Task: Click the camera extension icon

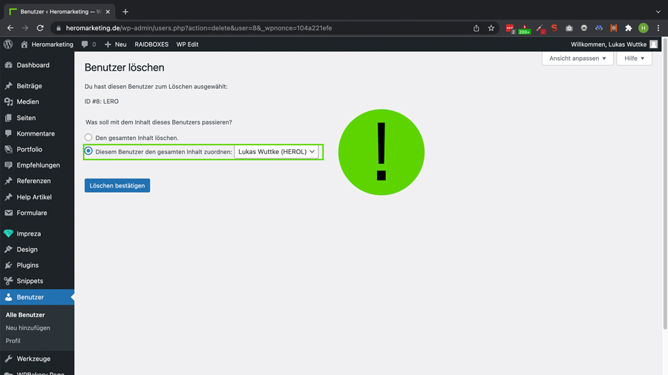Action: 569,28
